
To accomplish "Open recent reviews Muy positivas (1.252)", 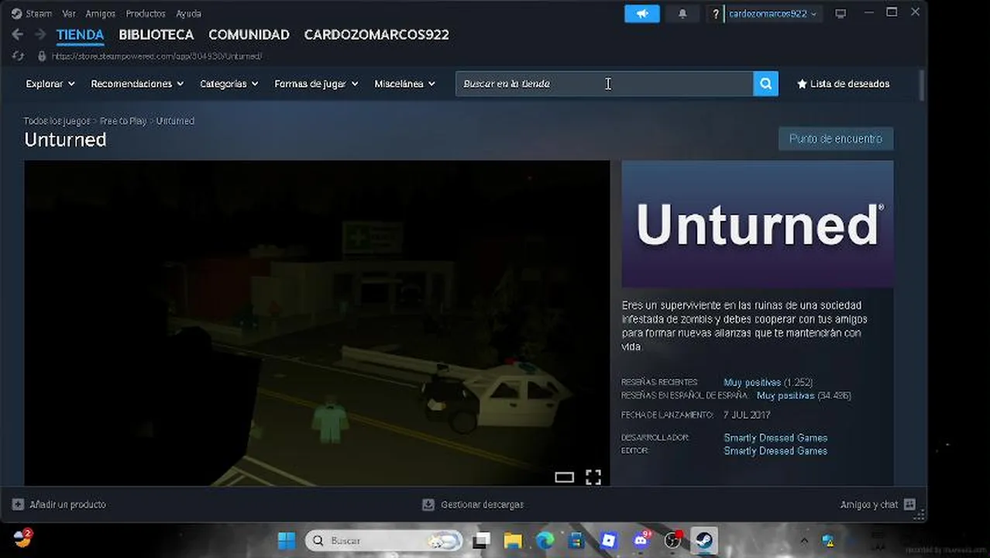I will pyautogui.click(x=768, y=382).
